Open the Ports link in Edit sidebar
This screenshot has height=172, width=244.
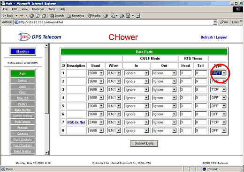pyautogui.click(x=23, y=92)
